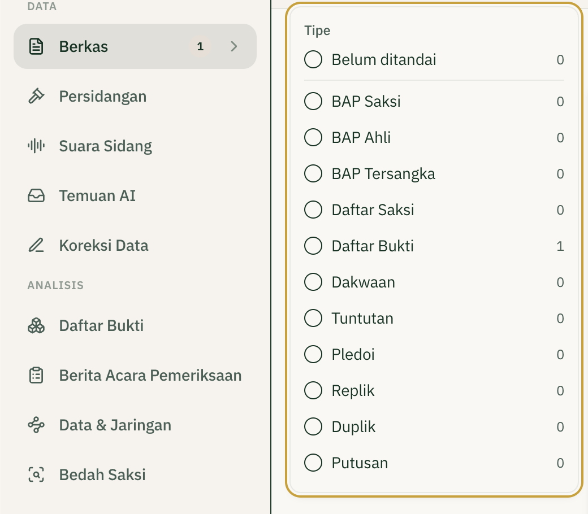Image resolution: width=588 pixels, height=514 pixels.
Task: Navigate to Koreksi Data
Action: coord(135,245)
